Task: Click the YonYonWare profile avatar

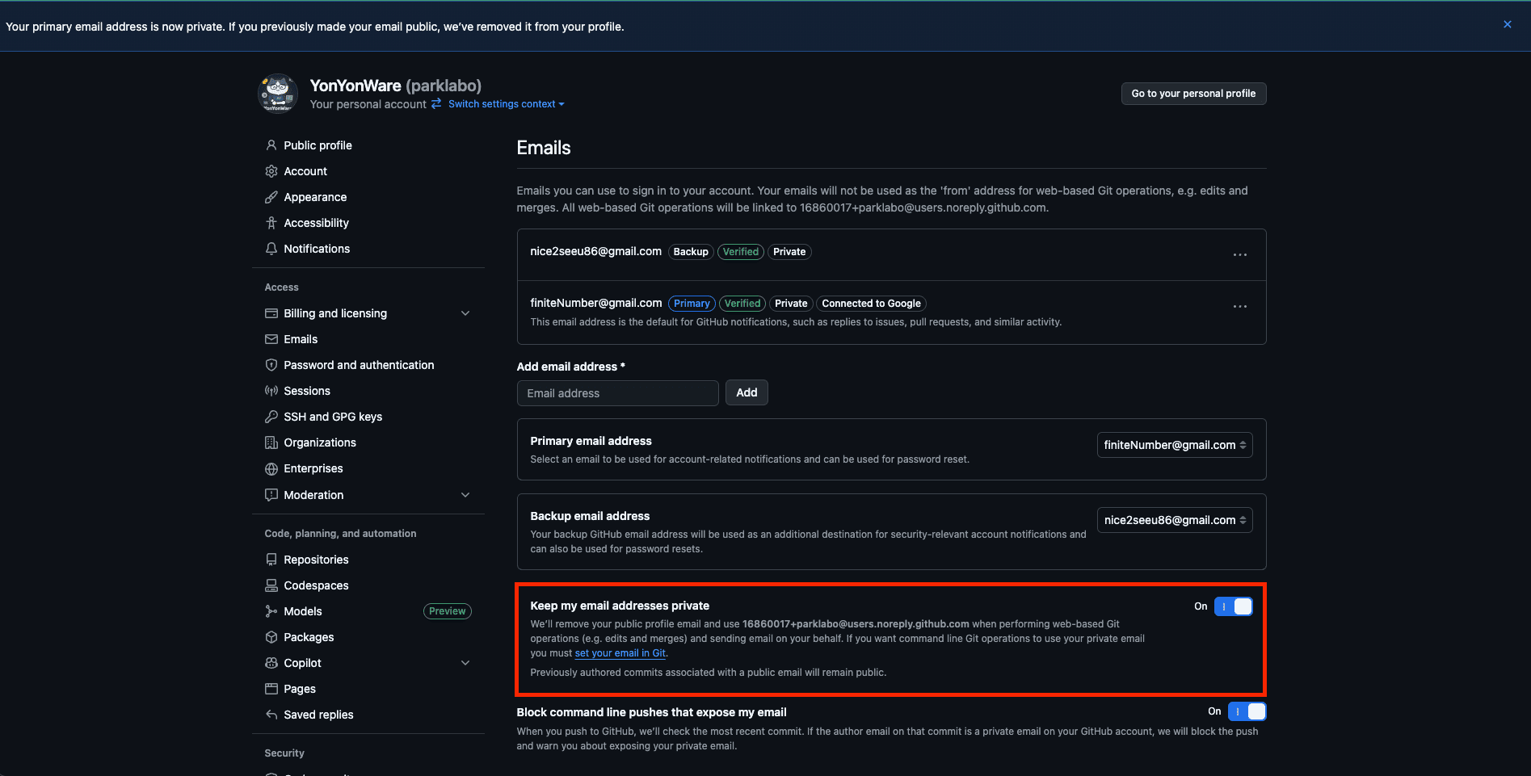Action: coord(278,94)
